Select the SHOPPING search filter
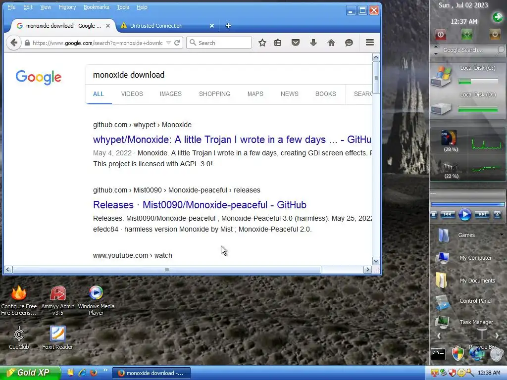Image resolution: width=507 pixels, height=380 pixels. (x=214, y=94)
